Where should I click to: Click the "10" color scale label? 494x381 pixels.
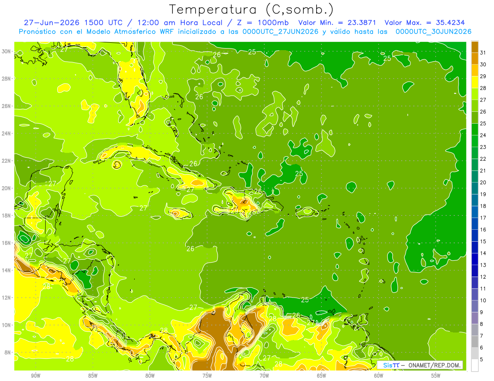tap(483, 301)
